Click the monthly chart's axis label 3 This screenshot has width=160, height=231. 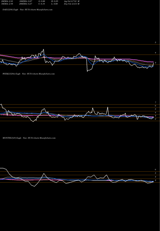[155, 180]
